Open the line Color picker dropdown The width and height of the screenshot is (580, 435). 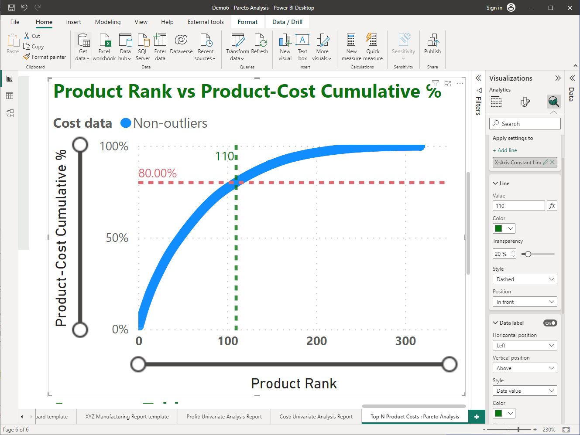coord(504,228)
